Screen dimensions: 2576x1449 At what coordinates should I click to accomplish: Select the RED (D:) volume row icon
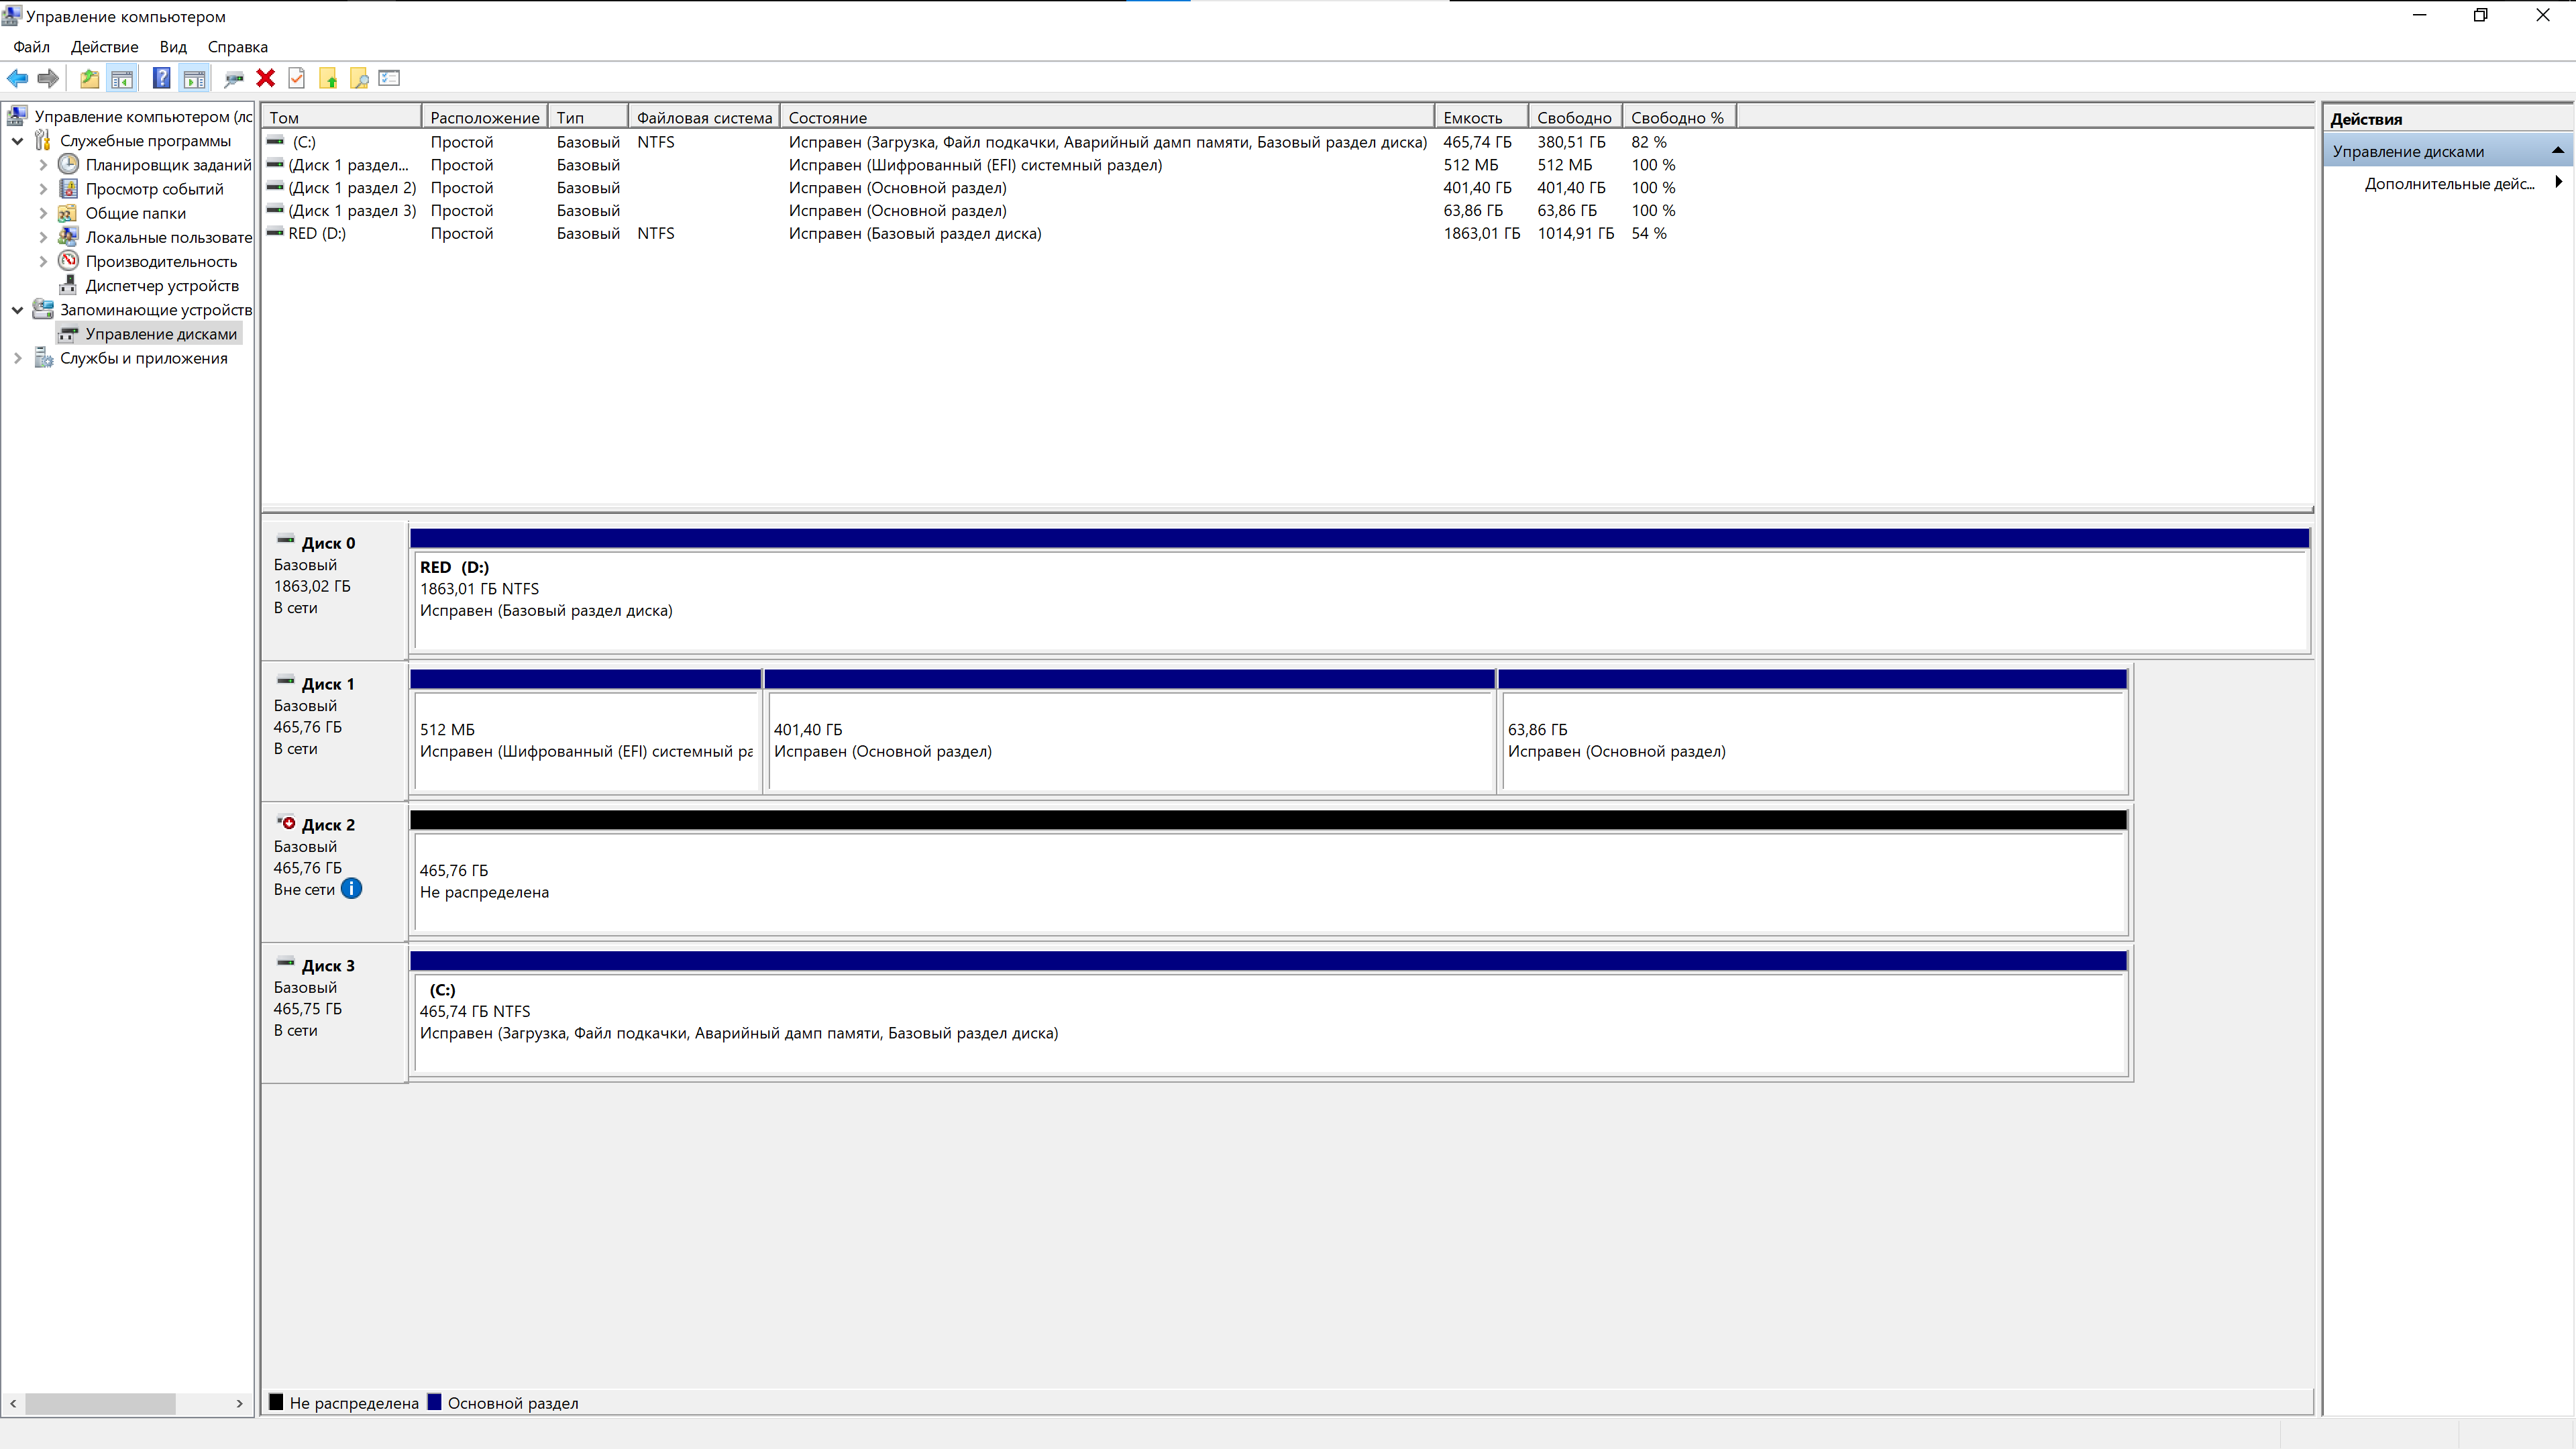pyautogui.click(x=275, y=232)
